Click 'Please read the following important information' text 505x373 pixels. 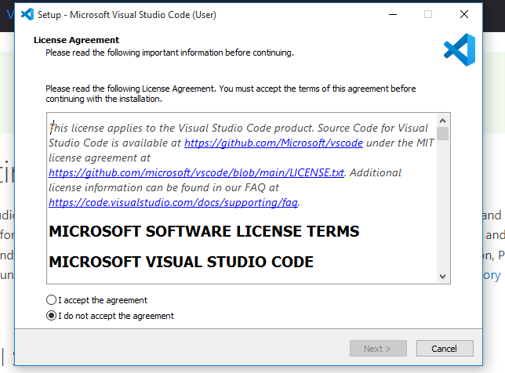tap(169, 53)
